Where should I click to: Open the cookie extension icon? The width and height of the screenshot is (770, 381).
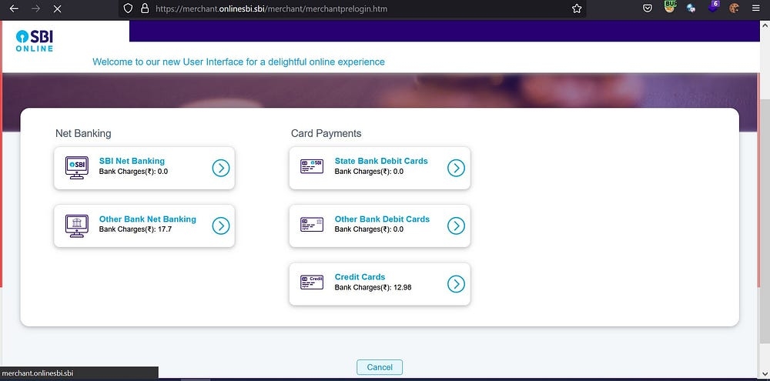click(734, 8)
